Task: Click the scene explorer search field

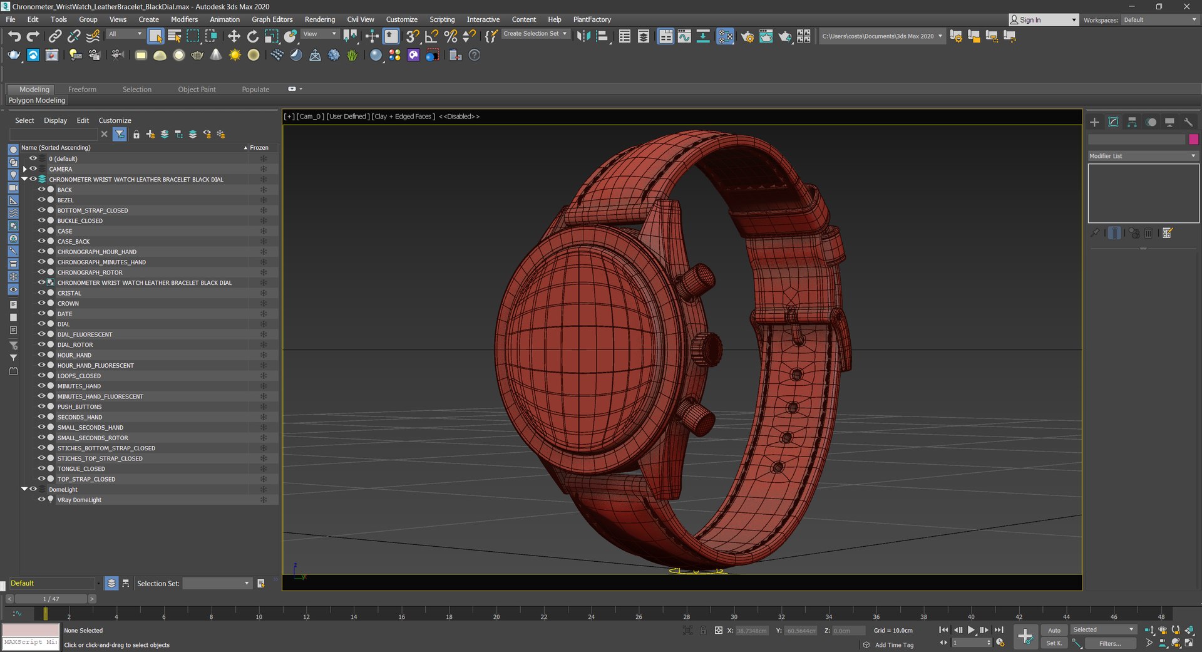Action: click(x=54, y=134)
